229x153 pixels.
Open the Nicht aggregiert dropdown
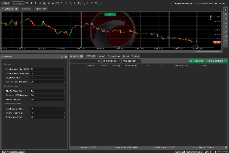click(x=131, y=61)
